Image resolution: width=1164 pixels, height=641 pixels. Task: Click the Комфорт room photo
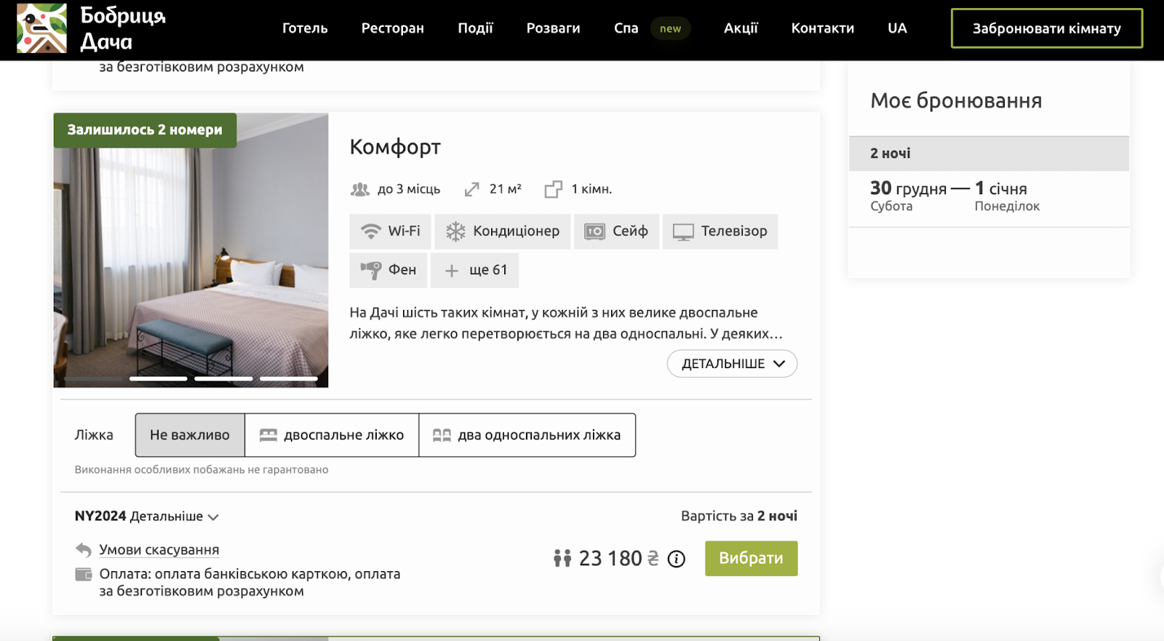click(191, 262)
